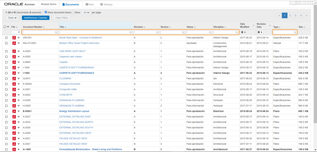Tick the select-all checkbox in header

(x=5, y=27)
